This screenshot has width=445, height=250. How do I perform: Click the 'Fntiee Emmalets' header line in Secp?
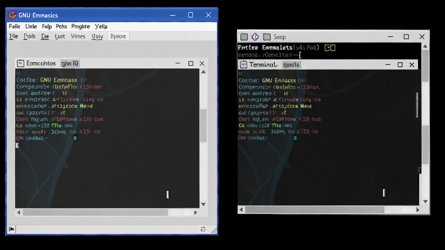pos(279,48)
